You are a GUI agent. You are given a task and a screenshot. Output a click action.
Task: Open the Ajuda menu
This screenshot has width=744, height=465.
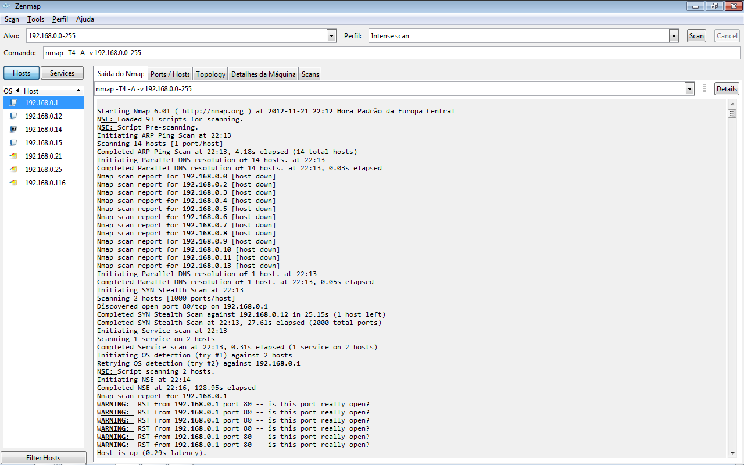[85, 19]
